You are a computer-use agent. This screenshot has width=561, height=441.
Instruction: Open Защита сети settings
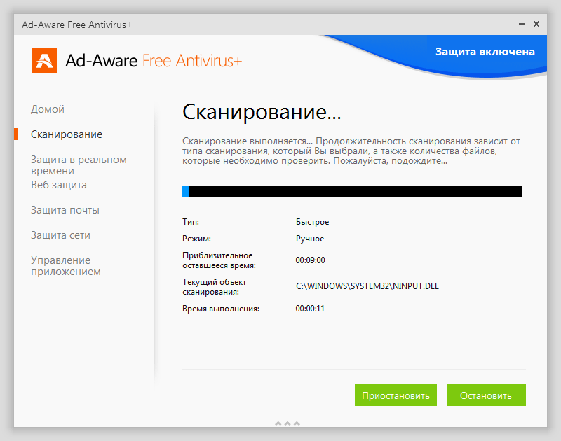(x=60, y=235)
